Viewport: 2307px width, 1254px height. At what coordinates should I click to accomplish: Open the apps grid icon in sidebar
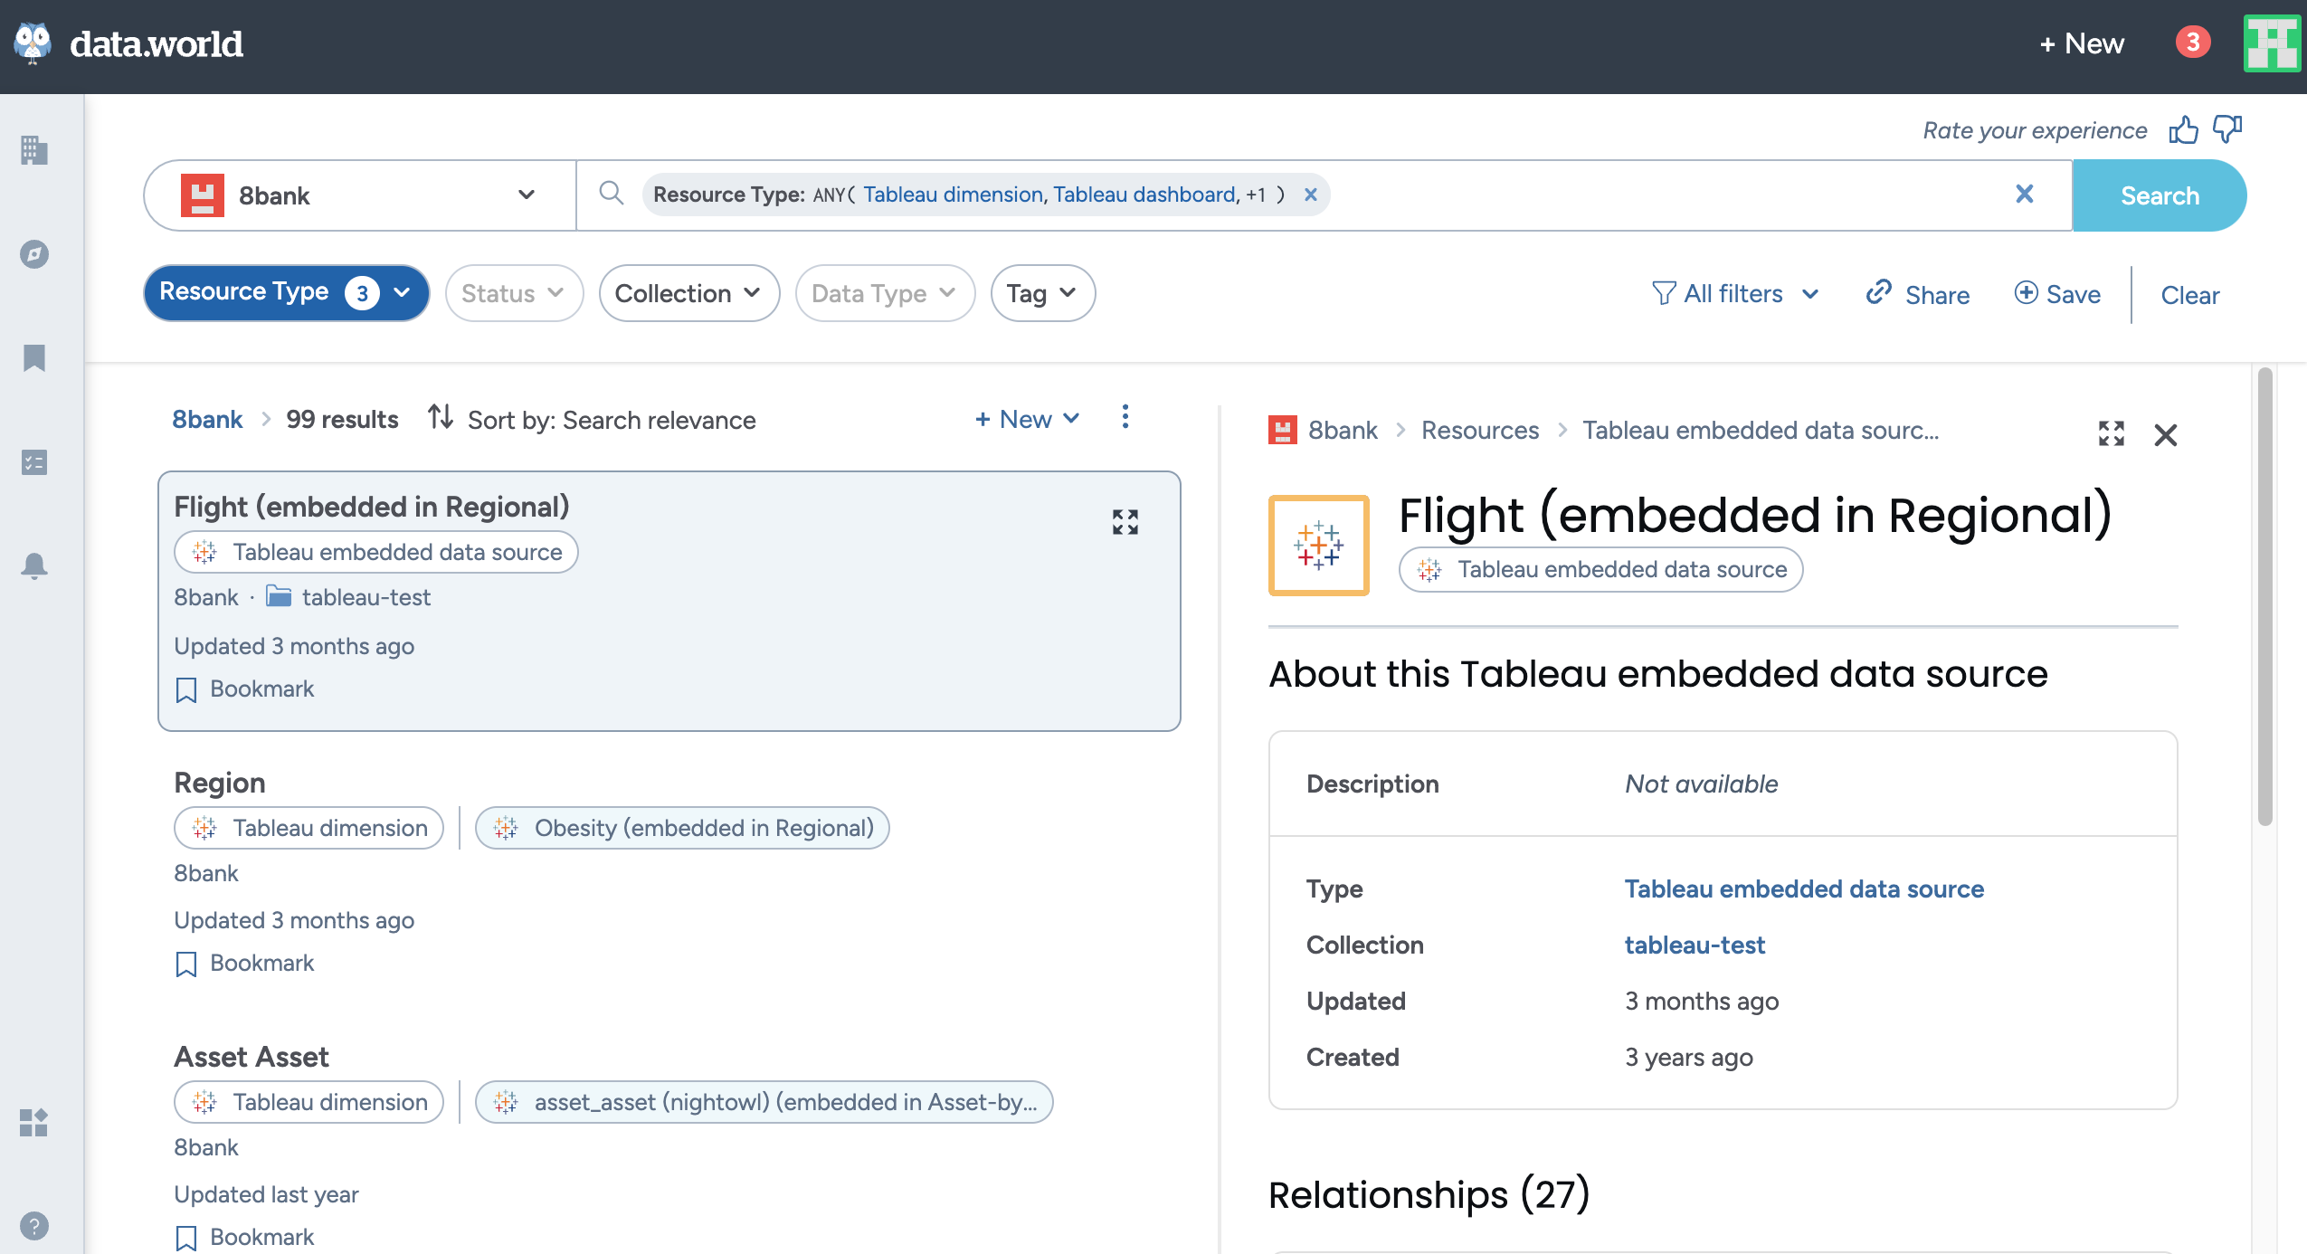point(34,1123)
